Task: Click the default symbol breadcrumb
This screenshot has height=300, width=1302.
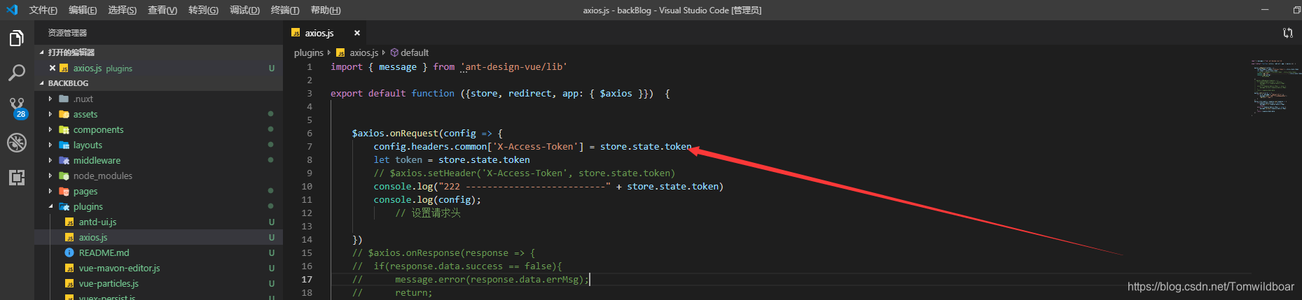Action: [410, 52]
